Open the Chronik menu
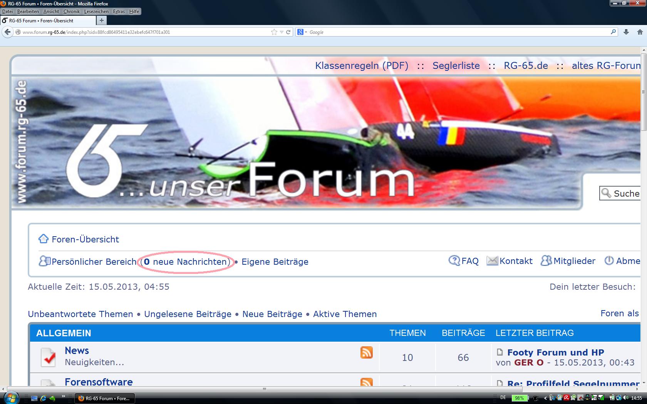The width and height of the screenshot is (647, 404). [x=71, y=12]
